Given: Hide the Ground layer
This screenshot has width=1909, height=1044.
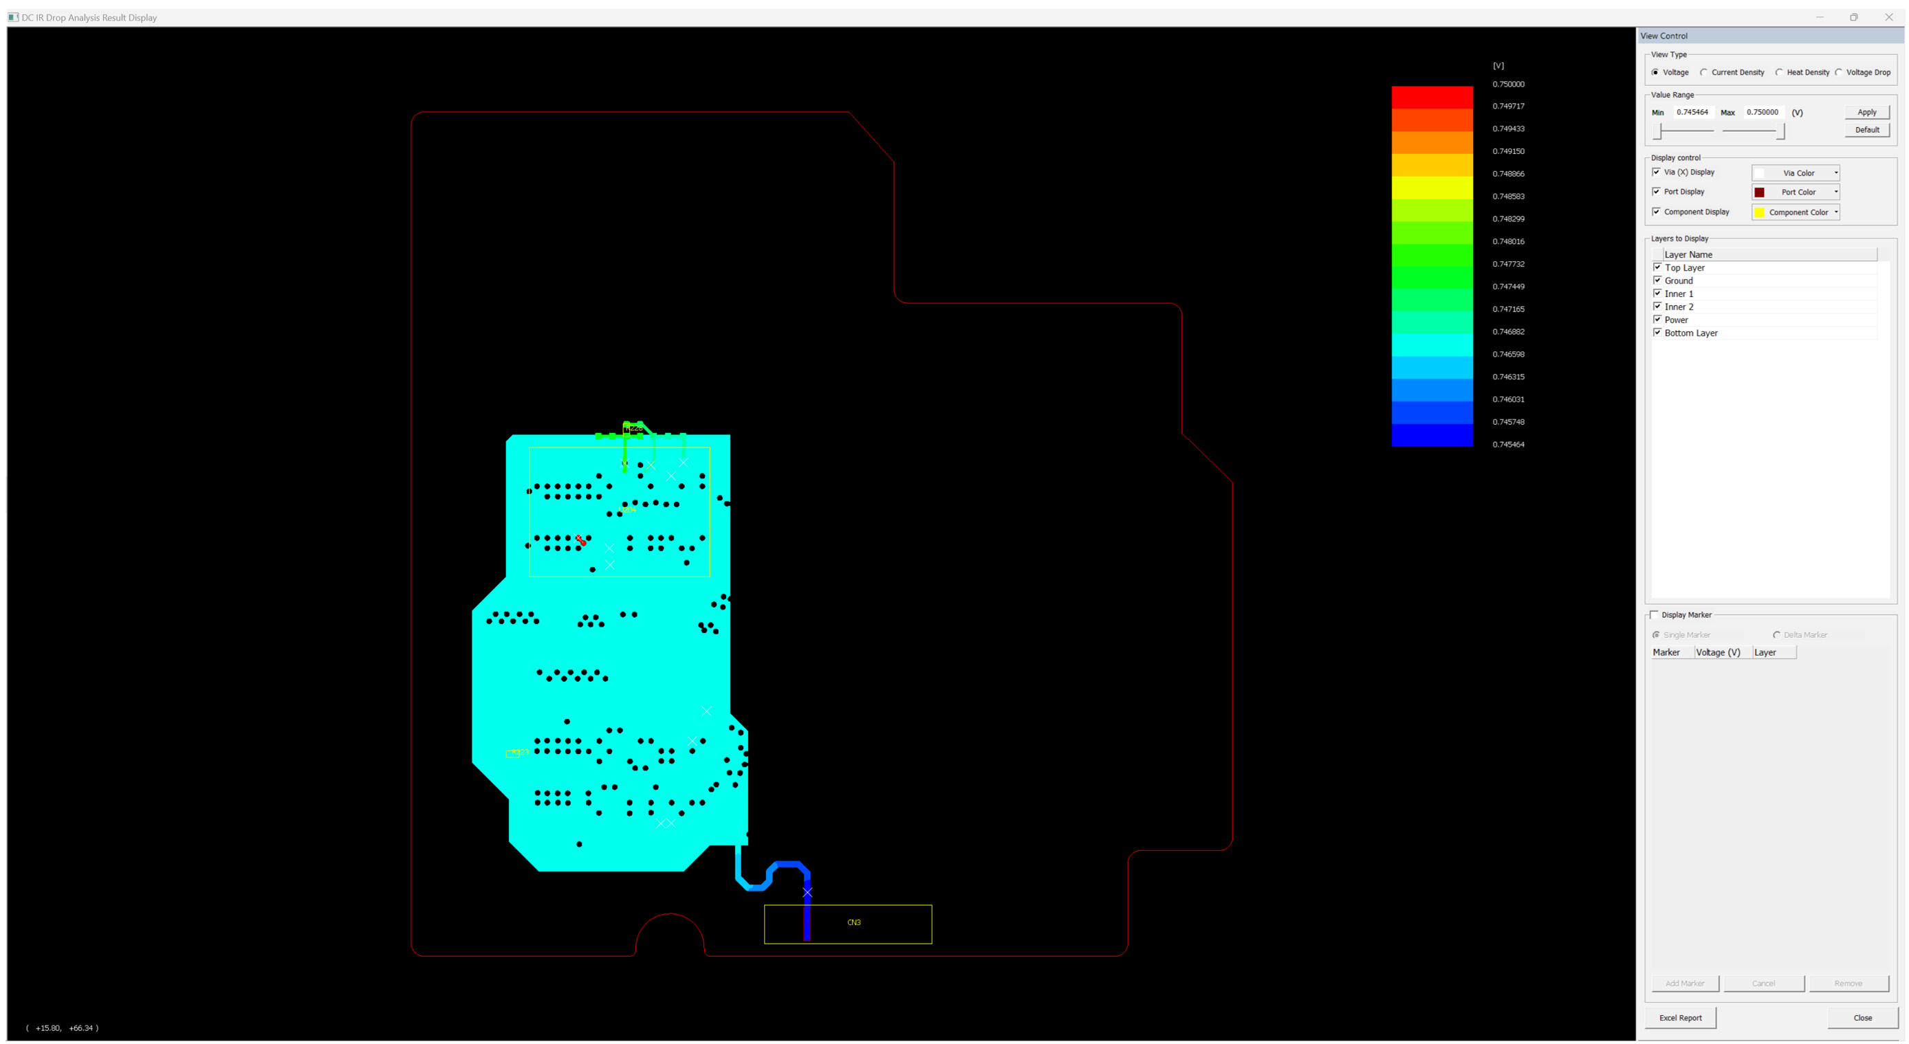Looking at the screenshot, I should [x=1657, y=280].
